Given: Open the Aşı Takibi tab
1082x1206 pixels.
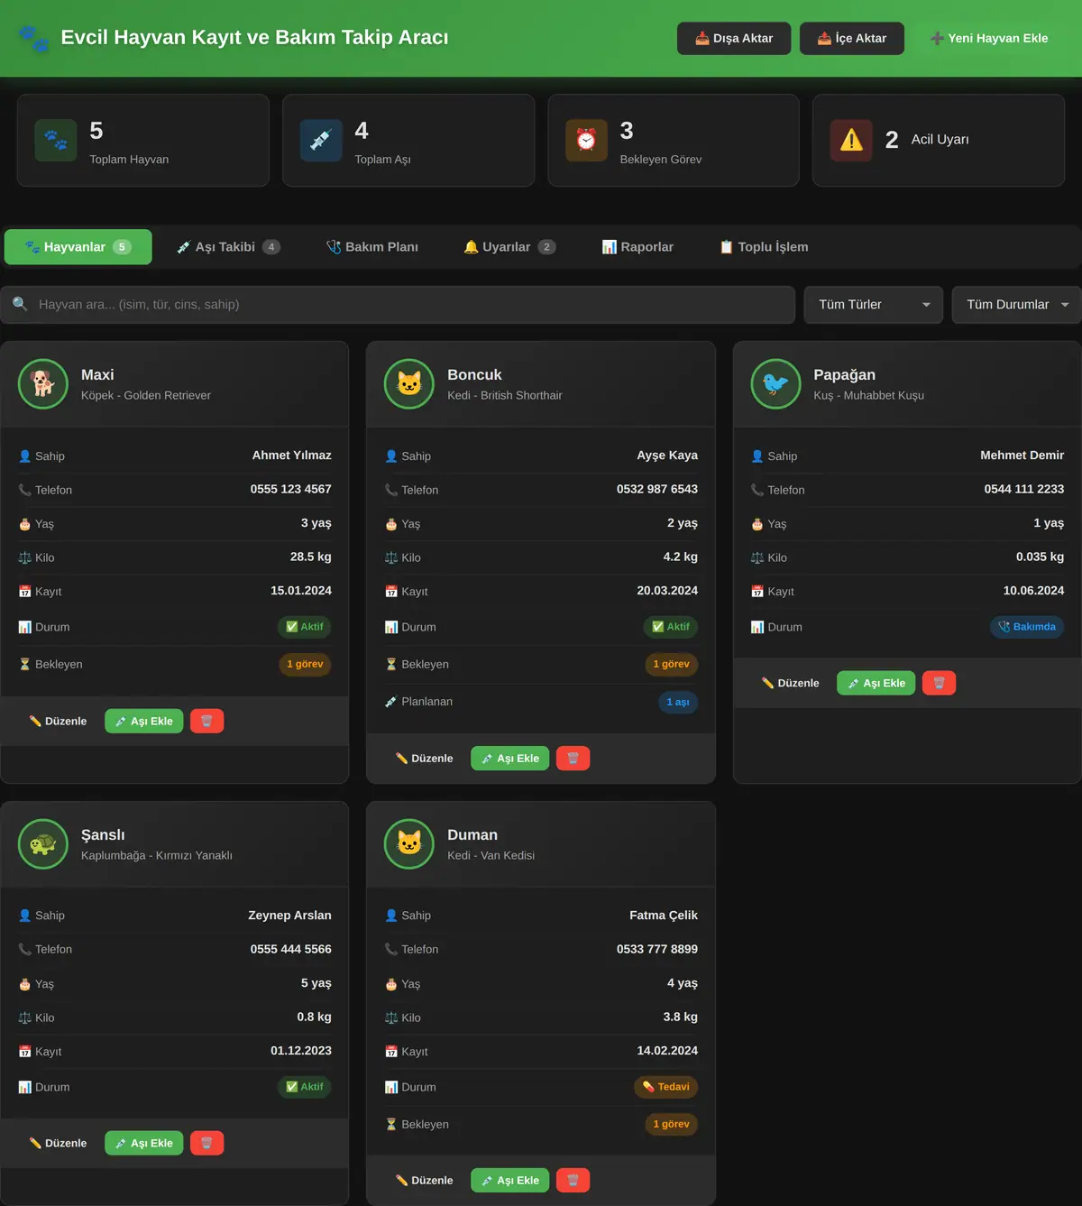Looking at the screenshot, I should (228, 247).
